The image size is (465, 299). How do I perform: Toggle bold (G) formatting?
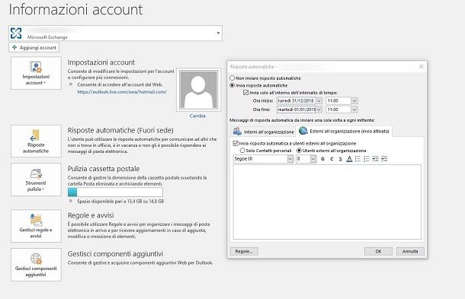(322, 159)
